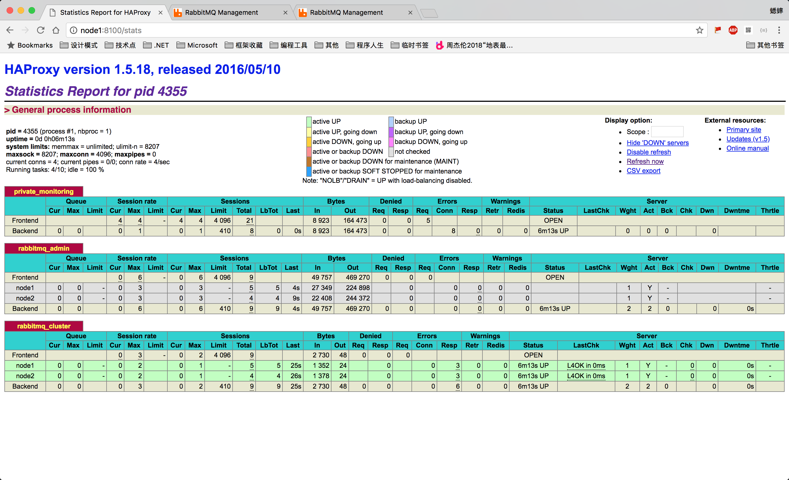Open the CSV export link
Image resolution: width=789 pixels, height=480 pixels.
click(643, 170)
